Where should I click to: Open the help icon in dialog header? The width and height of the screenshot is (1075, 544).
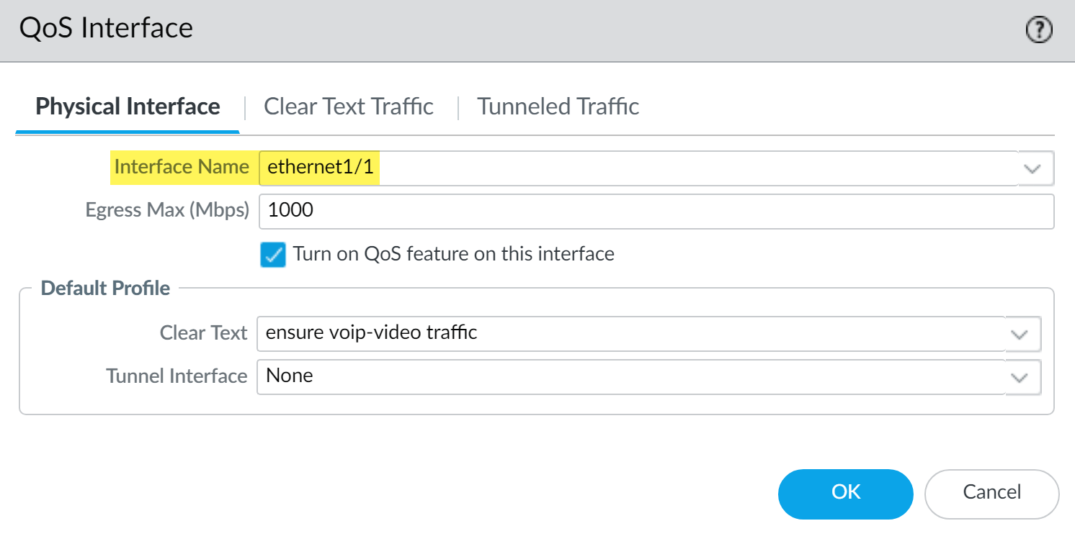(x=1039, y=31)
